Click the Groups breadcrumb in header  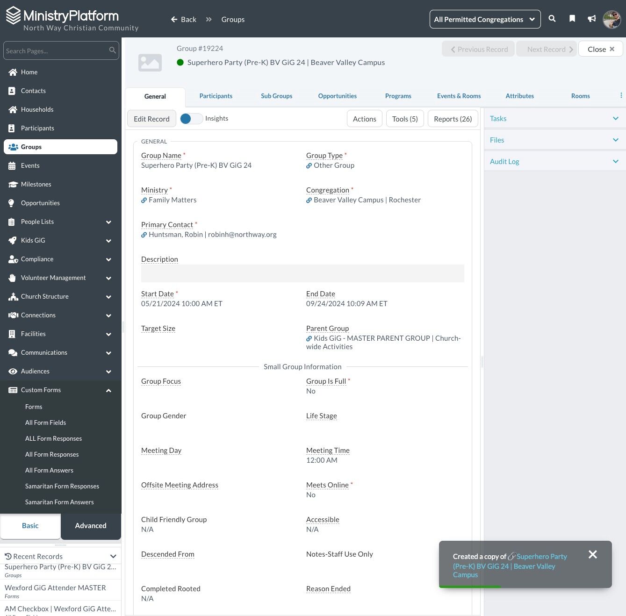click(x=233, y=19)
